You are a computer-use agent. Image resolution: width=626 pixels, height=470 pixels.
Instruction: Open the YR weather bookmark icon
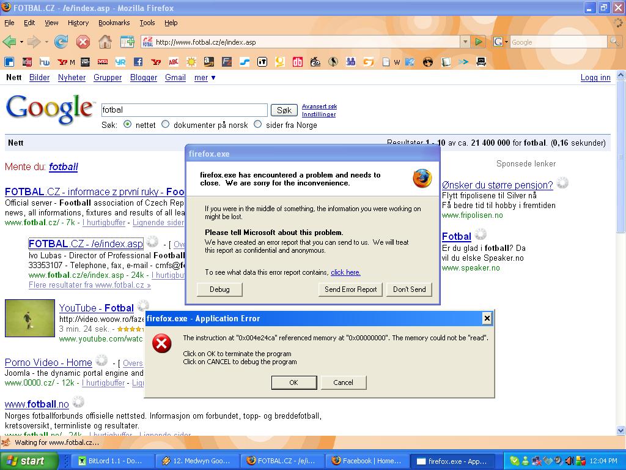(x=120, y=62)
